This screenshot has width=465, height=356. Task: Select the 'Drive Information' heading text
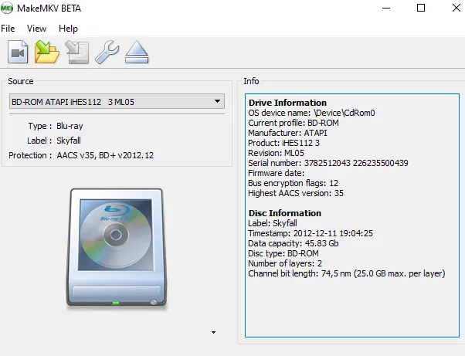click(287, 103)
